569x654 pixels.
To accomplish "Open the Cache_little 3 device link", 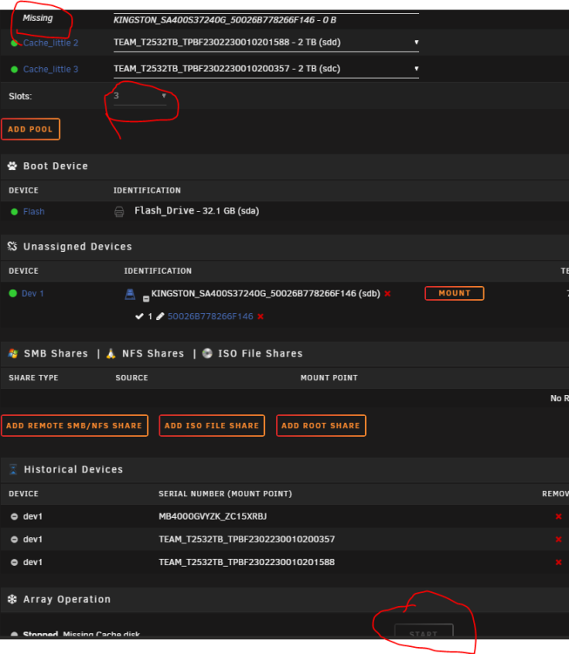I will pyautogui.click(x=51, y=69).
